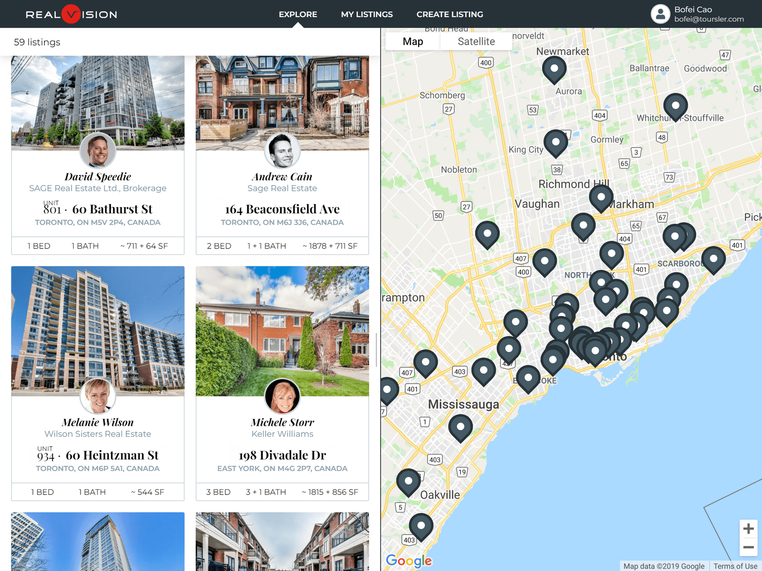Image resolution: width=762 pixels, height=571 pixels.
Task: Click the map pin near Oakville
Action: (x=408, y=482)
